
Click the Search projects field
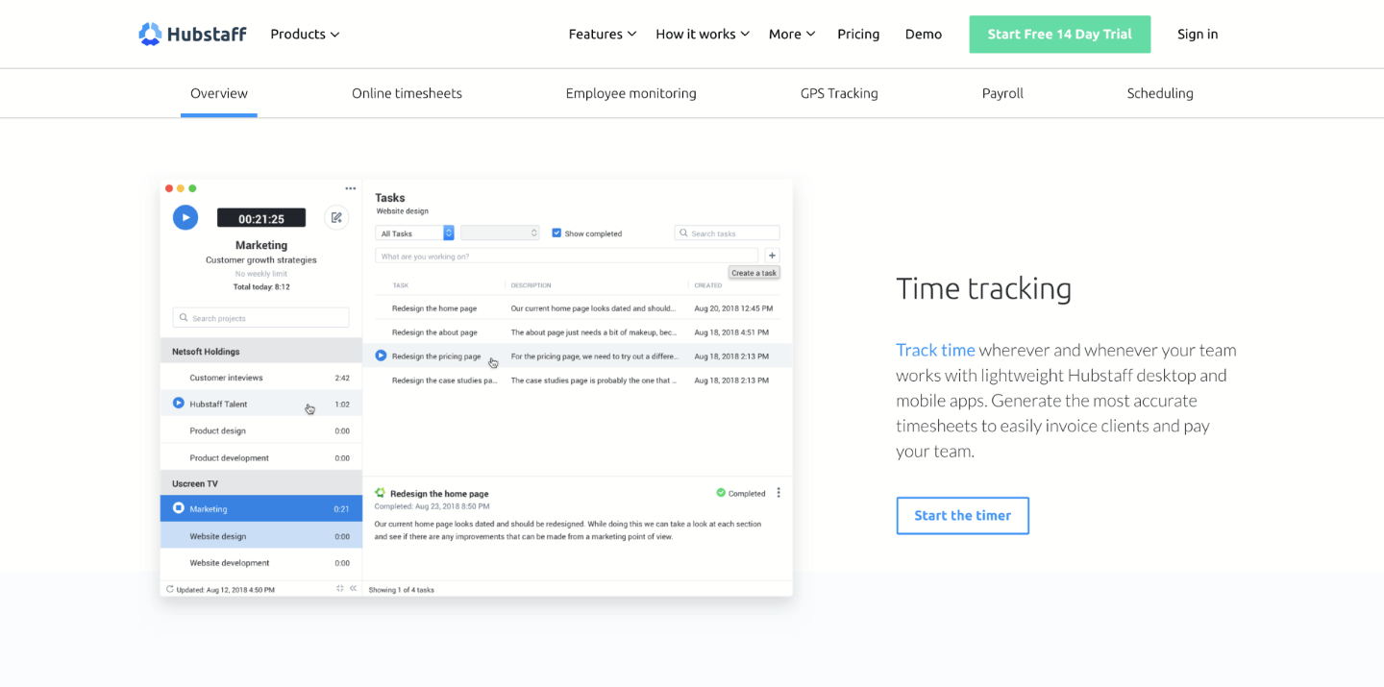click(261, 318)
